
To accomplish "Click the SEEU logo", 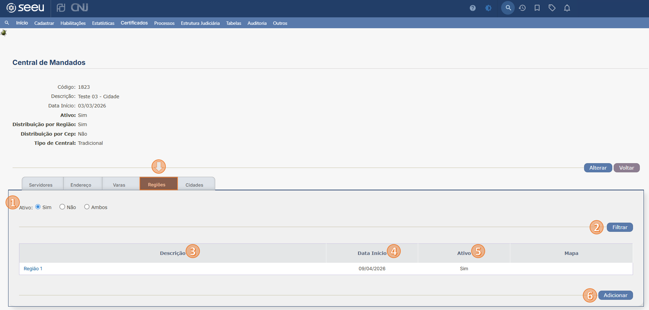I will coord(25,7).
